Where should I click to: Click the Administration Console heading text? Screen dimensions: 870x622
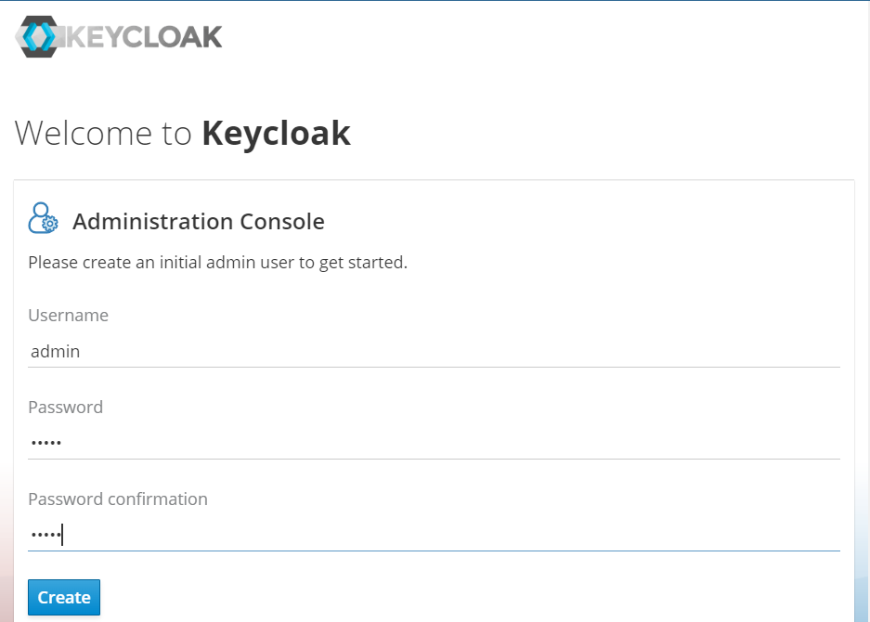pos(199,222)
